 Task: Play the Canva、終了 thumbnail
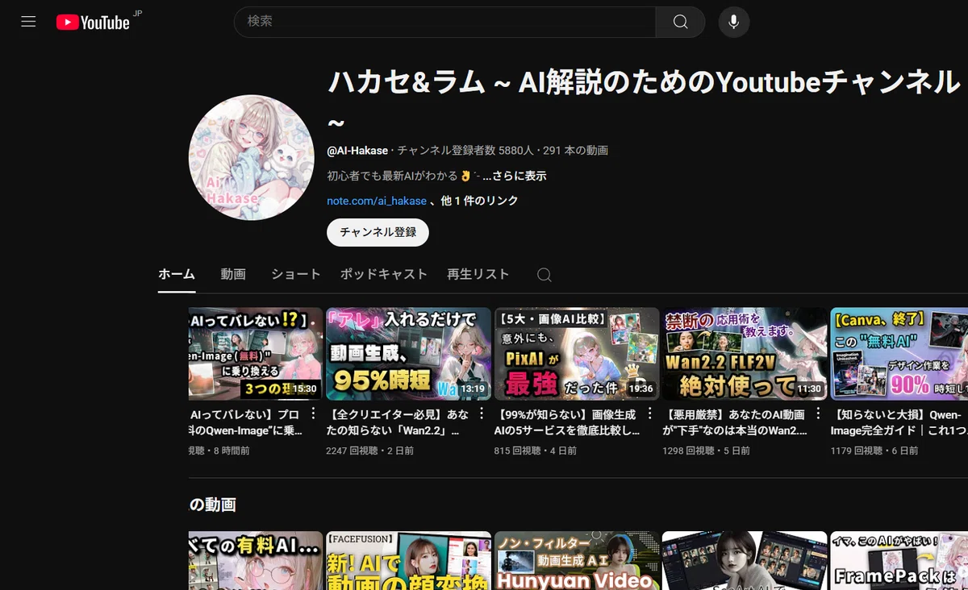[899, 354]
